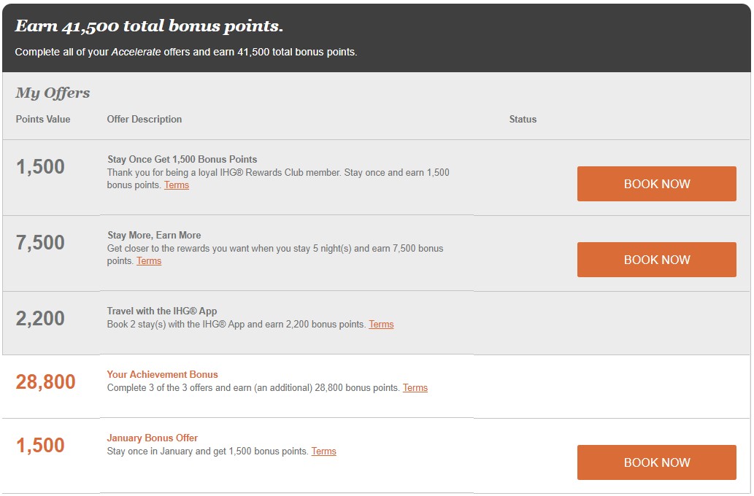This screenshot has height=496, width=754.
Task: Click Stay Once Get 1,500 Bonus Points heading
Action: click(182, 159)
